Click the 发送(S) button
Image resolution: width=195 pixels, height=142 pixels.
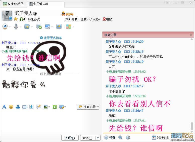click(88, 138)
